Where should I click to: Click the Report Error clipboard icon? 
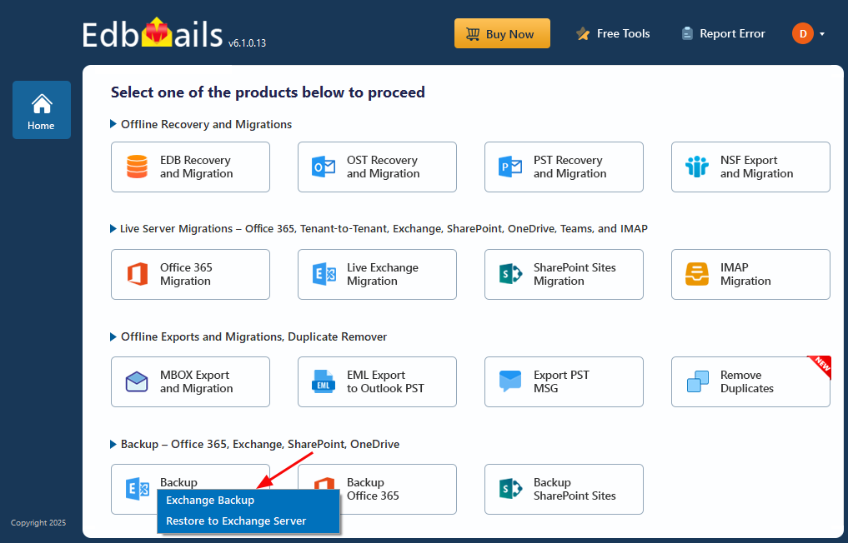pyautogui.click(x=687, y=33)
